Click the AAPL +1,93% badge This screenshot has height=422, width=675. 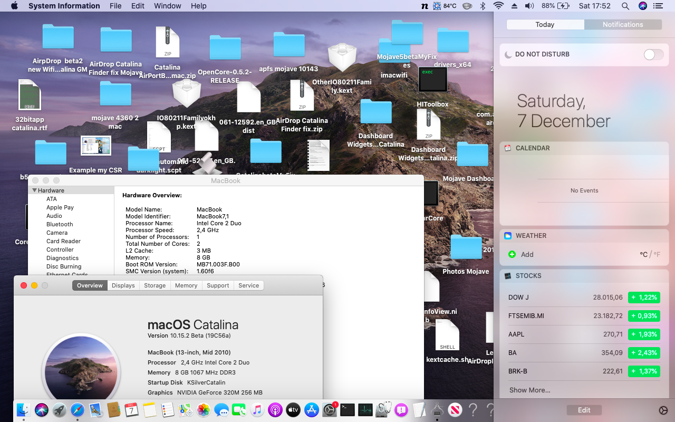click(644, 334)
